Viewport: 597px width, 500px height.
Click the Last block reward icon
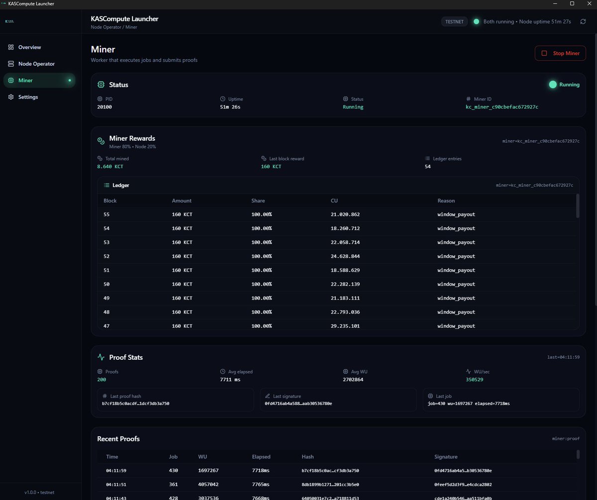click(264, 159)
